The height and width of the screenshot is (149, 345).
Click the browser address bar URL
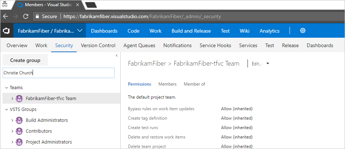[x=142, y=16]
